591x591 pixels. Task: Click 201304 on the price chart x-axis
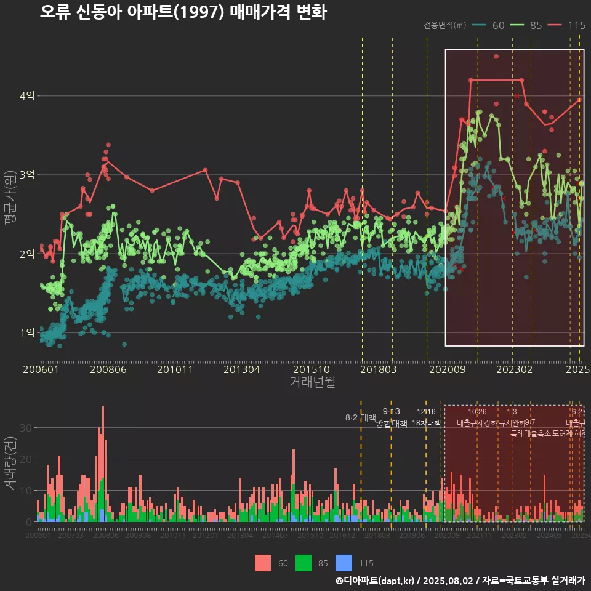click(x=242, y=369)
